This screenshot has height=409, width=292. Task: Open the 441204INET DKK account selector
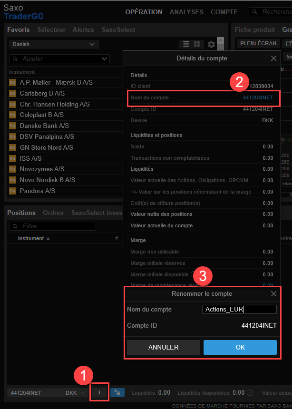tap(48, 392)
